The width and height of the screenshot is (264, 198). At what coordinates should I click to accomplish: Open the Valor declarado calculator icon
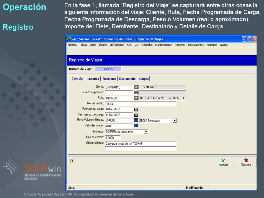pos(136,126)
